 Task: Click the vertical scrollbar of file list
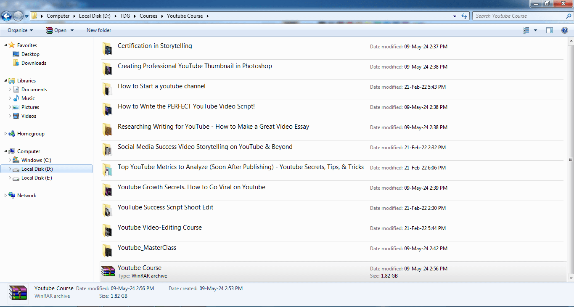(x=570, y=159)
